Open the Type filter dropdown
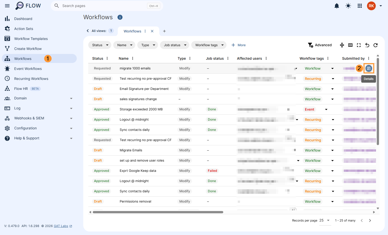 pyautogui.click(x=148, y=45)
